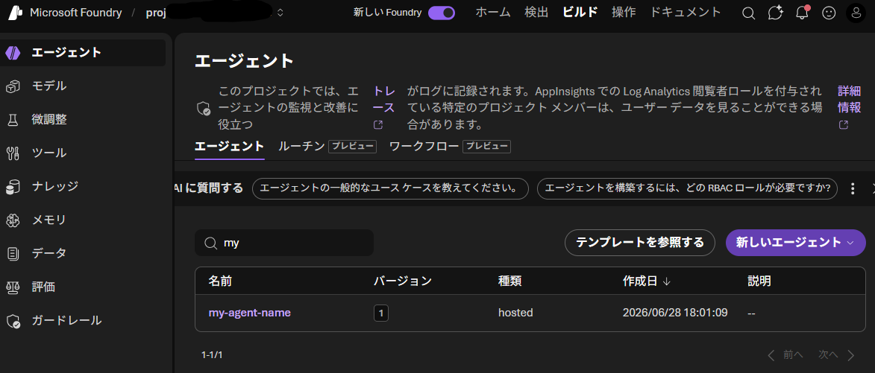Click the 微調整 flask icon
875x373 pixels.
point(13,120)
